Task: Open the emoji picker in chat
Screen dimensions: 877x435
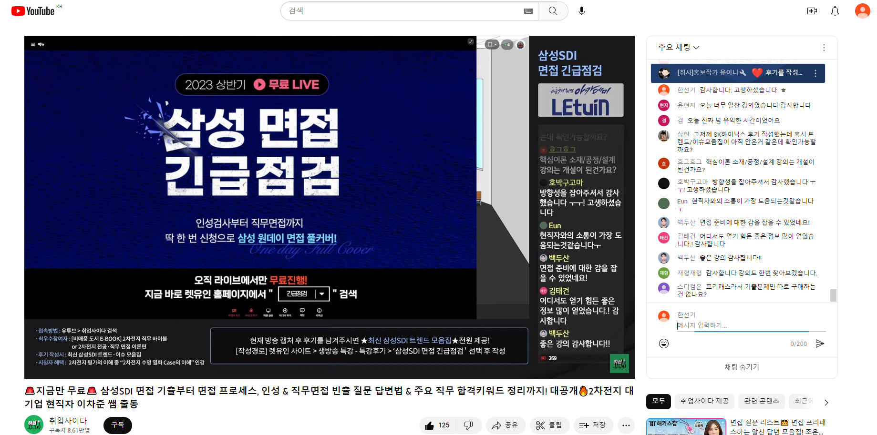Action: pos(663,344)
